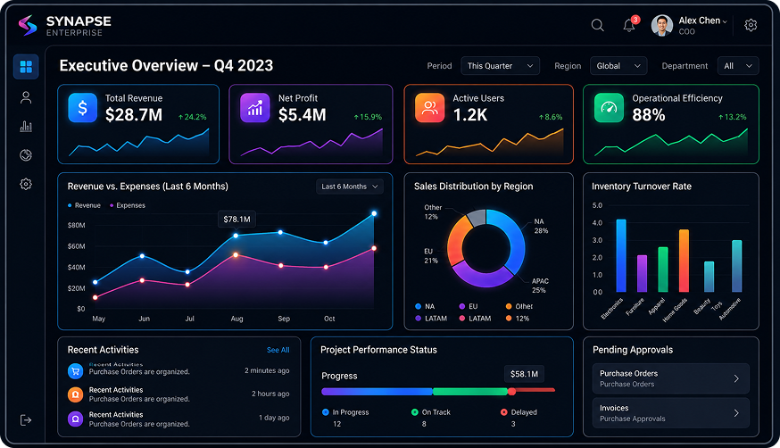780x448 pixels.
Task: Click the Total Revenue dollar icon
Action: tap(83, 108)
